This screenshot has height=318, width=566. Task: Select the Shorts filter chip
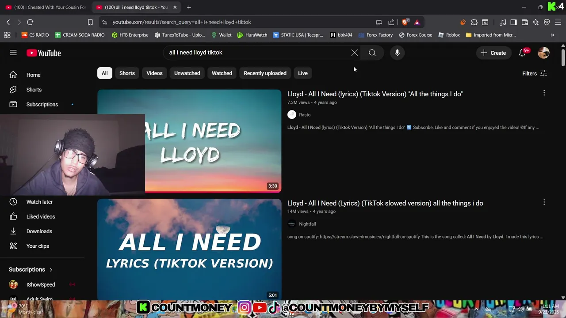127,73
